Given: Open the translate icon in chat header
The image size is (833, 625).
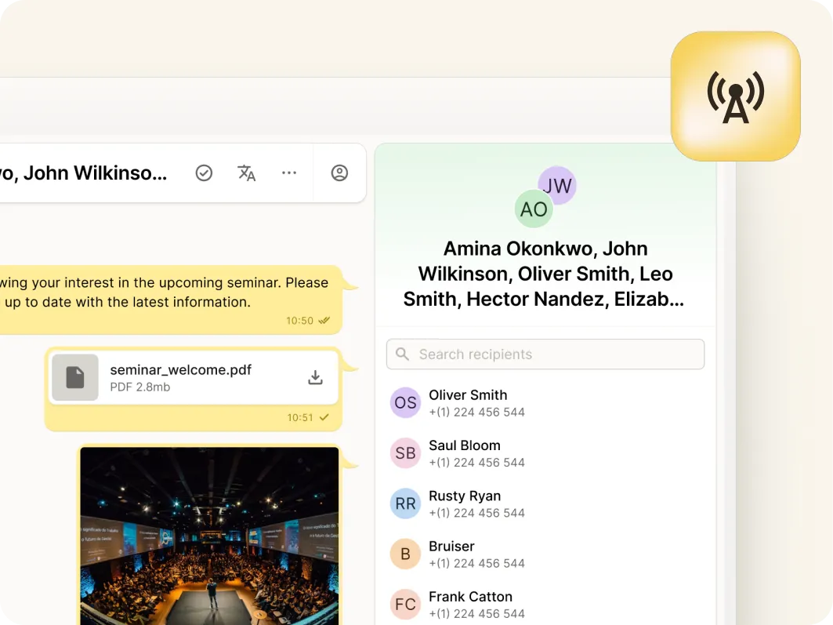Looking at the screenshot, I should [247, 173].
